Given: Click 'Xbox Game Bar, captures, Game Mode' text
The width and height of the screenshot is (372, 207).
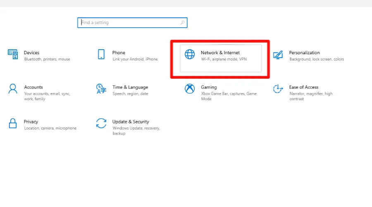Looking at the screenshot, I should (x=229, y=96).
